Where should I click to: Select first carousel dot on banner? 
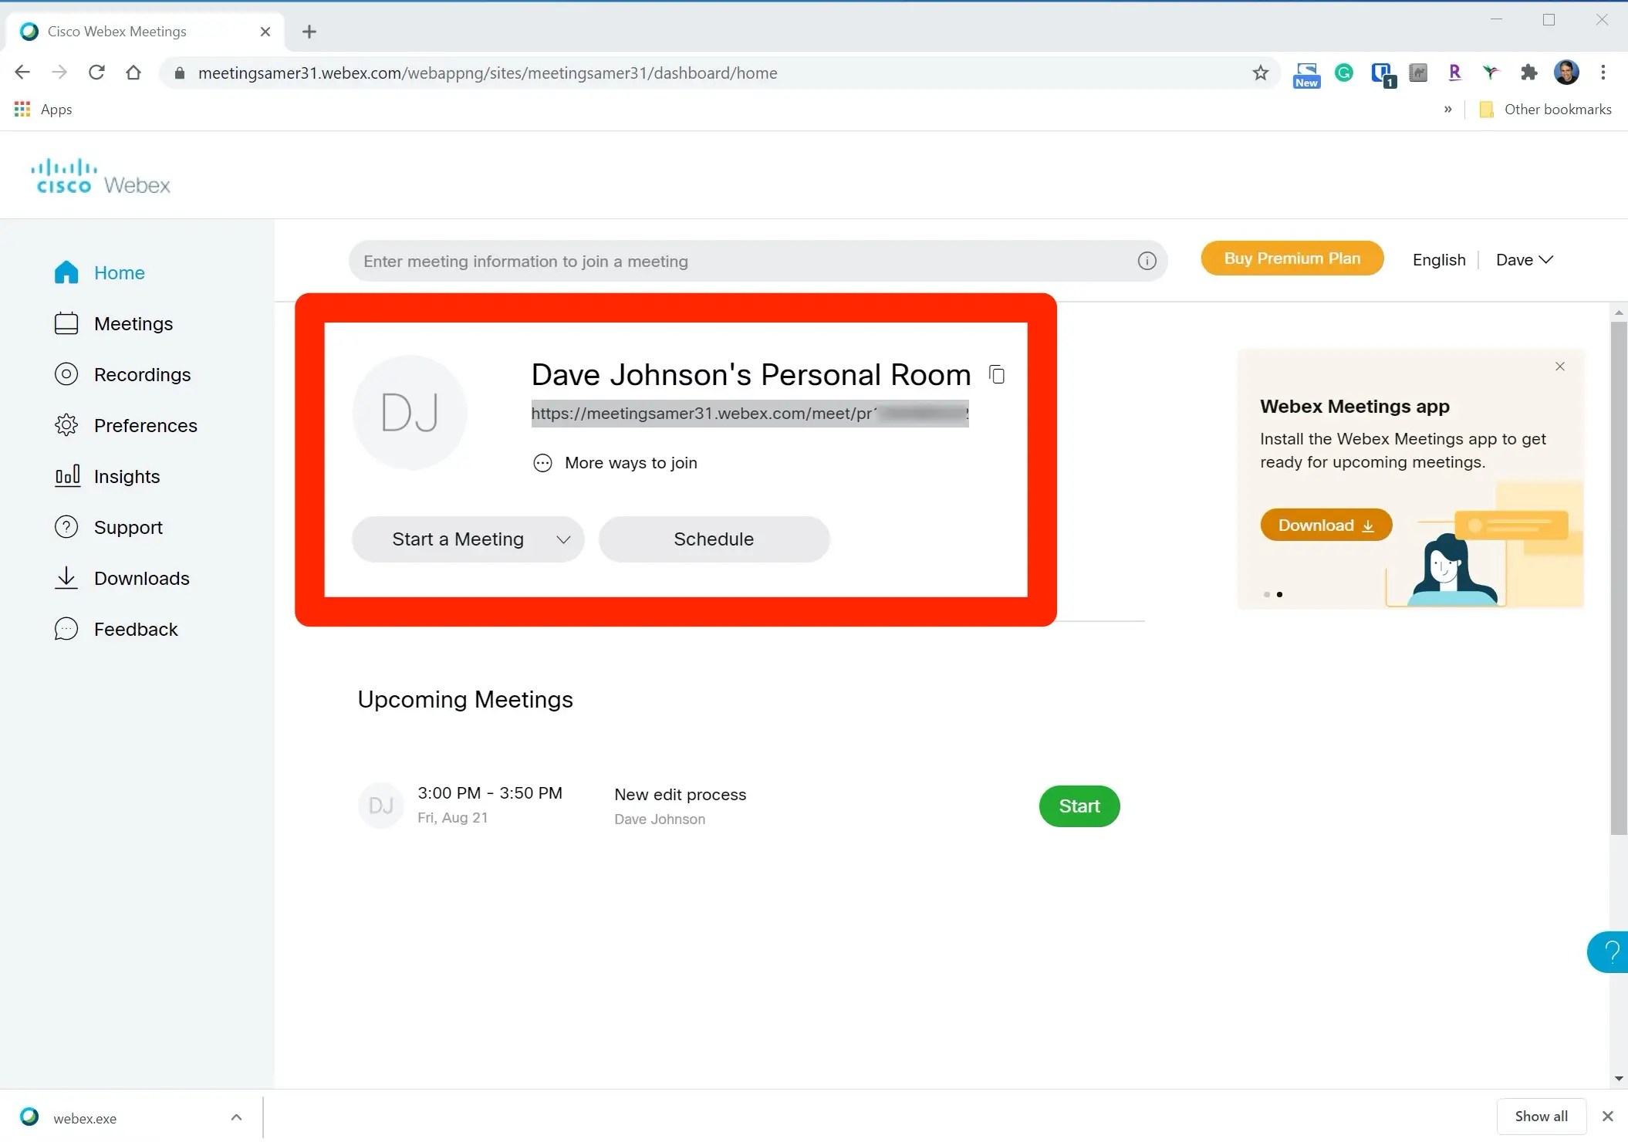click(1266, 594)
